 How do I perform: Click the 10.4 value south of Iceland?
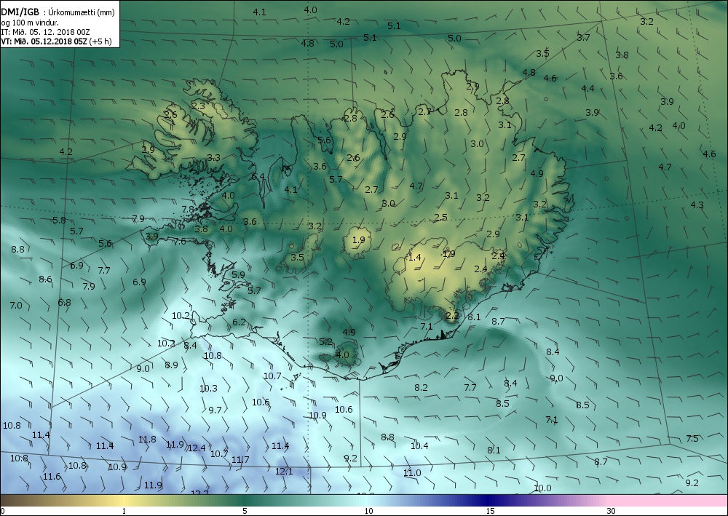(x=419, y=446)
